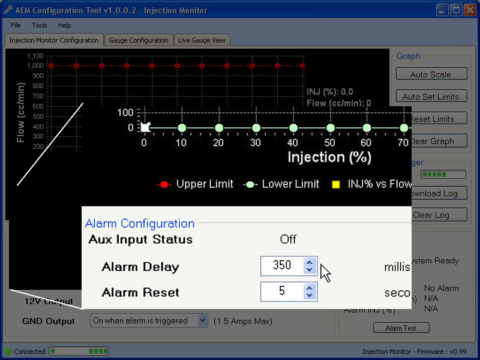Image resolution: width=480 pixels, height=360 pixels.
Task: Open the Tools menu
Action: [x=40, y=25]
